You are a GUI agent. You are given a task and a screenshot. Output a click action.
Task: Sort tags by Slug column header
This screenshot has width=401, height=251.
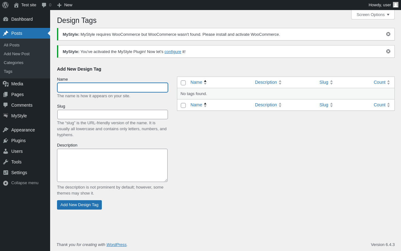[x=324, y=82]
